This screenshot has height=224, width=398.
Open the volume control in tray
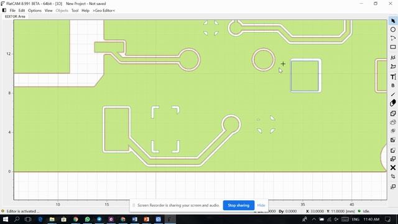tap(336, 219)
